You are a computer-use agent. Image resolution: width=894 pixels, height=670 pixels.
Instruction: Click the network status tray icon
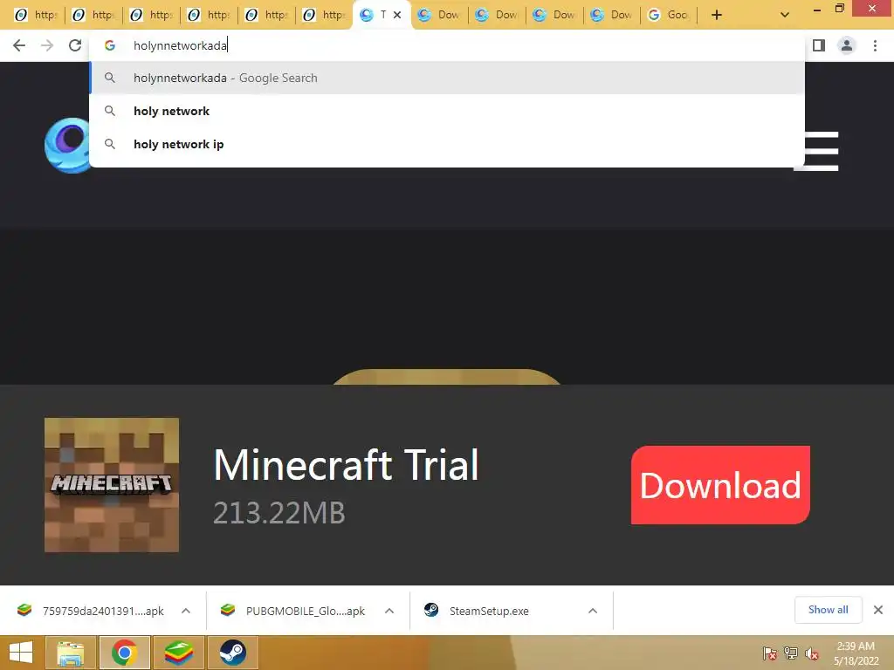point(791,653)
